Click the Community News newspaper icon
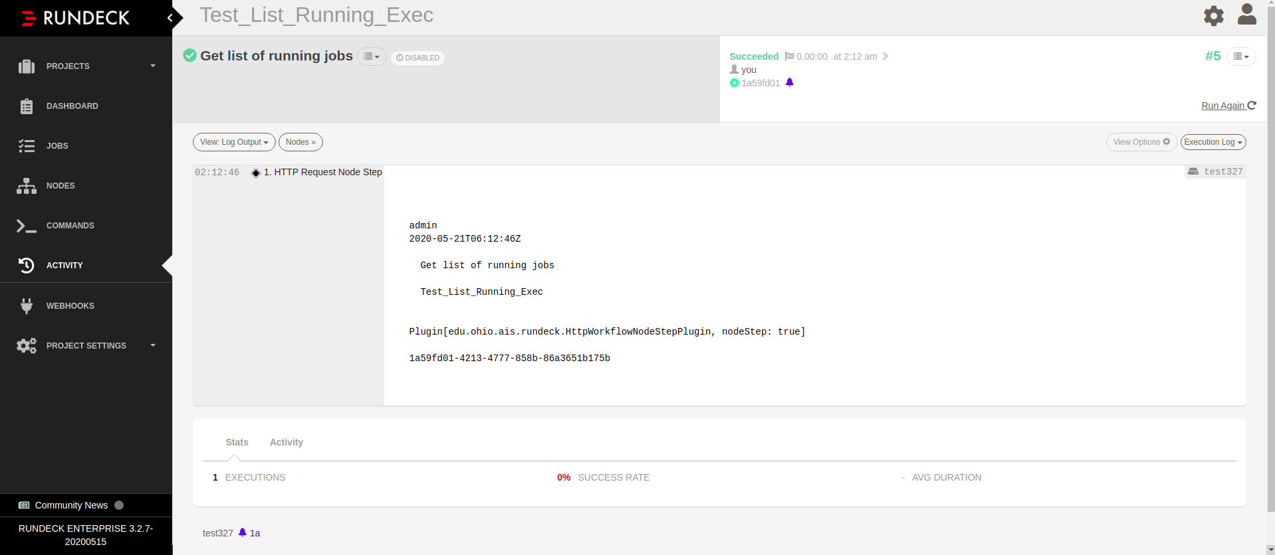The height and width of the screenshot is (555, 1275). point(25,505)
